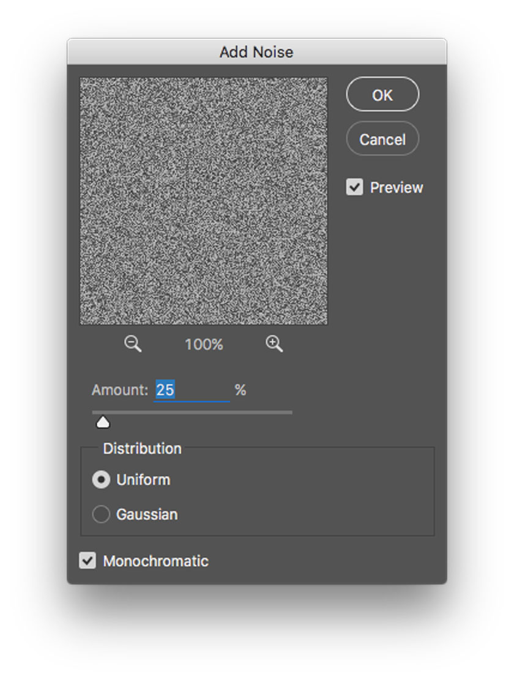Confirm the noise with OK
This screenshot has height=680, width=514.
[382, 95]
